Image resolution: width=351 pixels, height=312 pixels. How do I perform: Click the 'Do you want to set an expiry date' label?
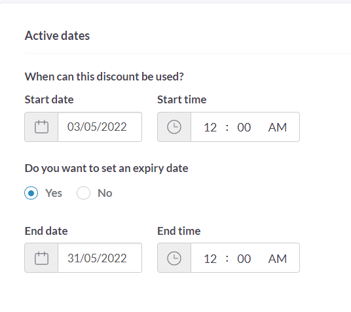tap(106, 168)
